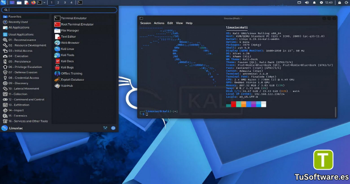350x184 pixels.
Task: Open the Kali applications menu button
Action: click(3, 3)
